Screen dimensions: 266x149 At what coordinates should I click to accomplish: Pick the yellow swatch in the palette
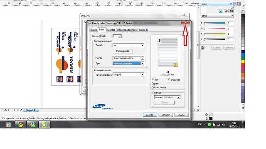[x=243, y=62]
